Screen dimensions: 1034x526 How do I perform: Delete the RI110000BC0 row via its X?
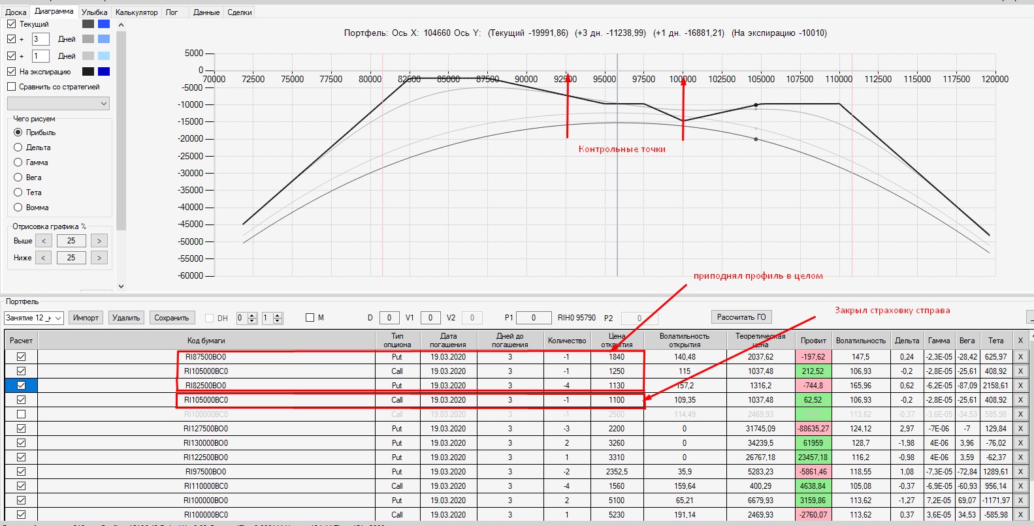(x=1020, y=486)
